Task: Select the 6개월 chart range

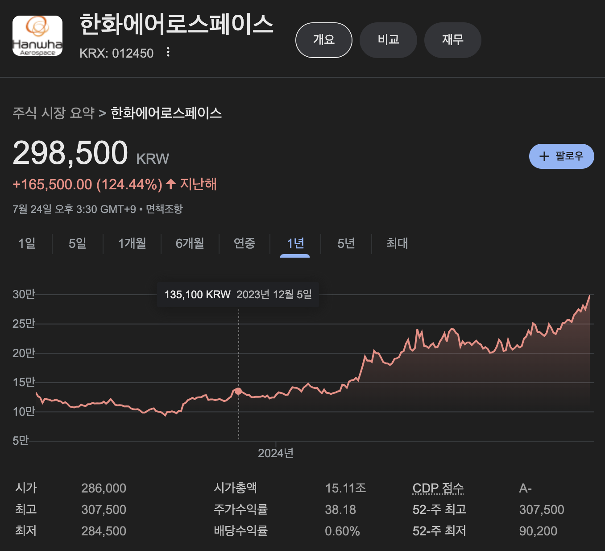Action: tap(190, 243)
